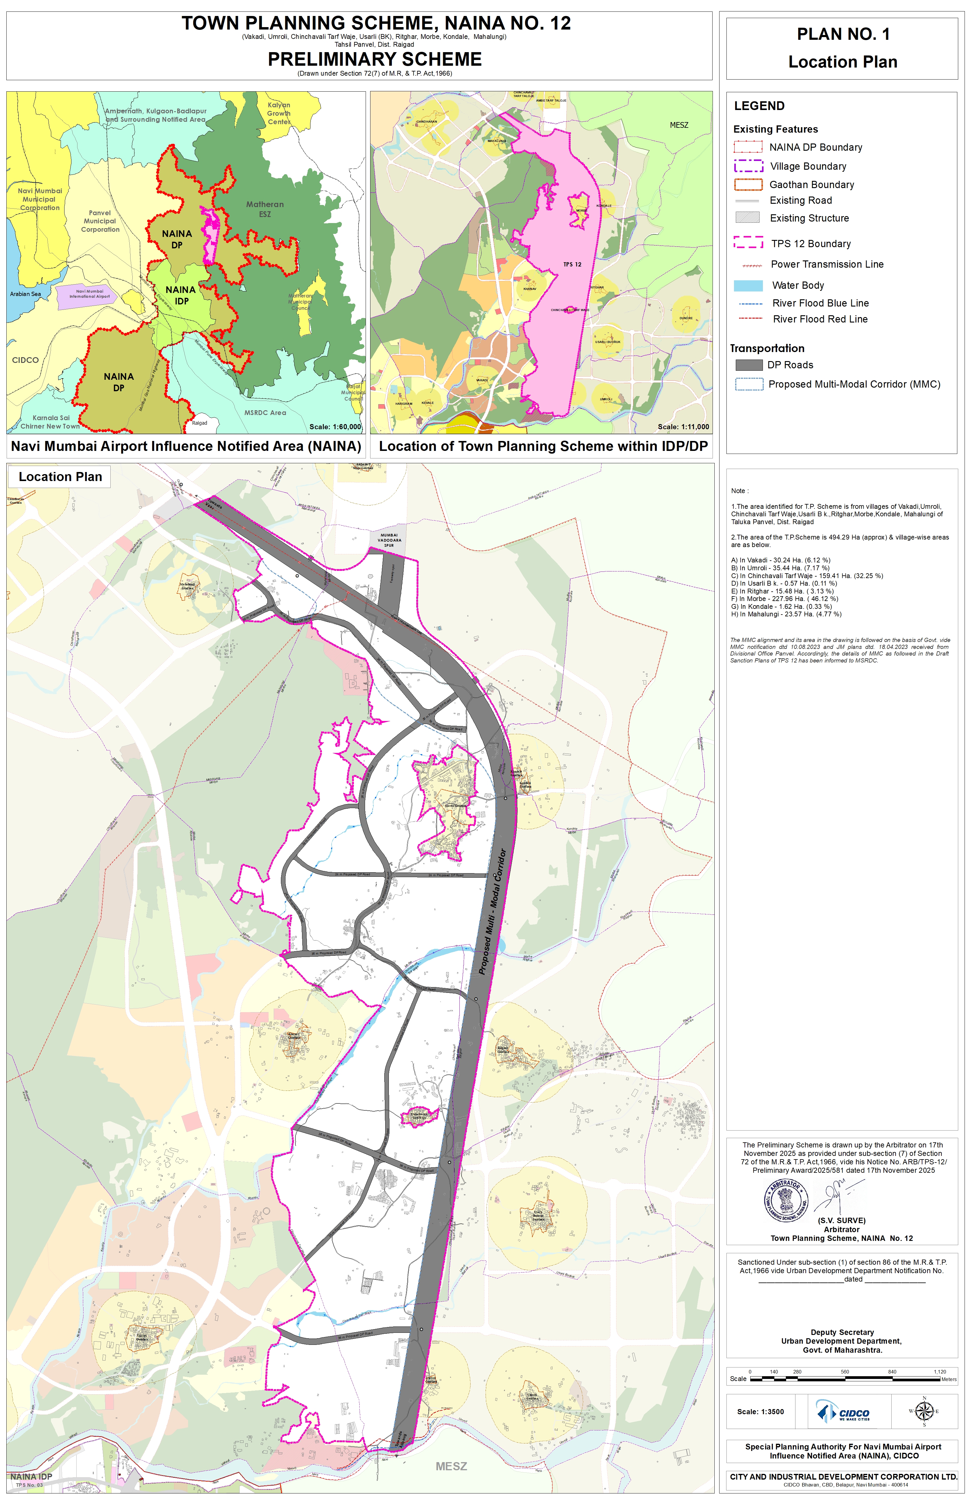Click the TPS 12 Boundary legend symbol

pos(748,243)
